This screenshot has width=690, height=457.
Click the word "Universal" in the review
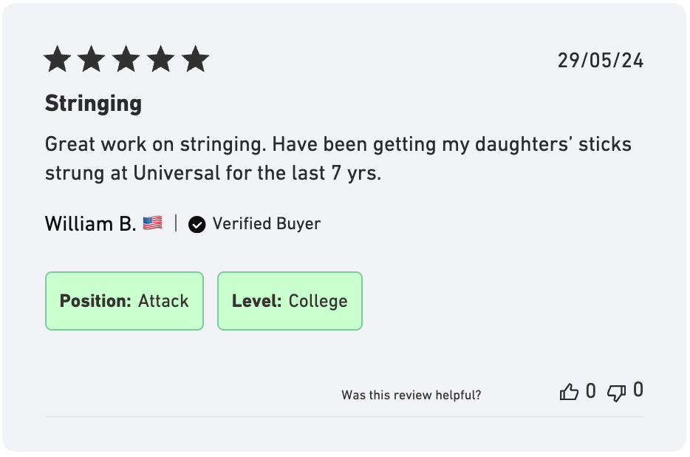pos(177,173)
